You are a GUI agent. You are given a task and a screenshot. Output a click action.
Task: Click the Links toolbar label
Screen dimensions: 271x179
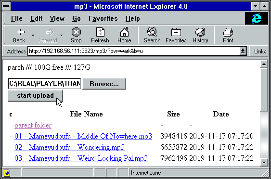260,51
